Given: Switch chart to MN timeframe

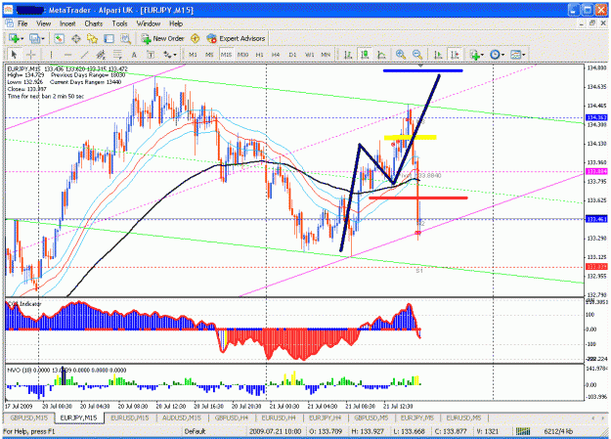Looking at the screenshot, I should pyautogui.click(x=326, y=55).
